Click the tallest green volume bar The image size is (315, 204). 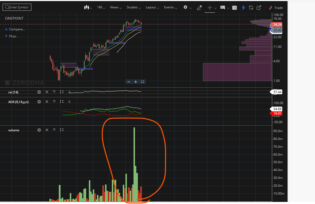134,165
